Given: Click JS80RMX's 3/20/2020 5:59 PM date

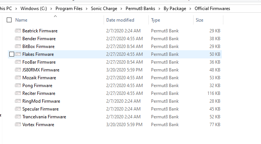Looking at the screenshot, I should [124, 70].
